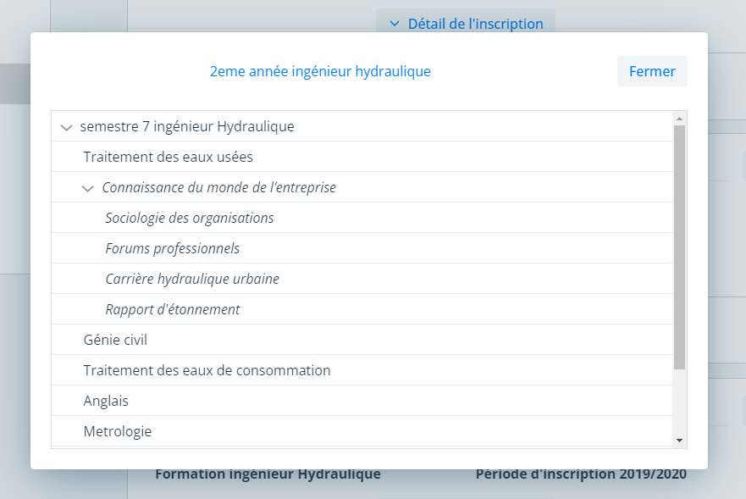Viewport: 746px width, 499px height.
Task: Open Sociologie des organisations item
Action: [190, 218]
